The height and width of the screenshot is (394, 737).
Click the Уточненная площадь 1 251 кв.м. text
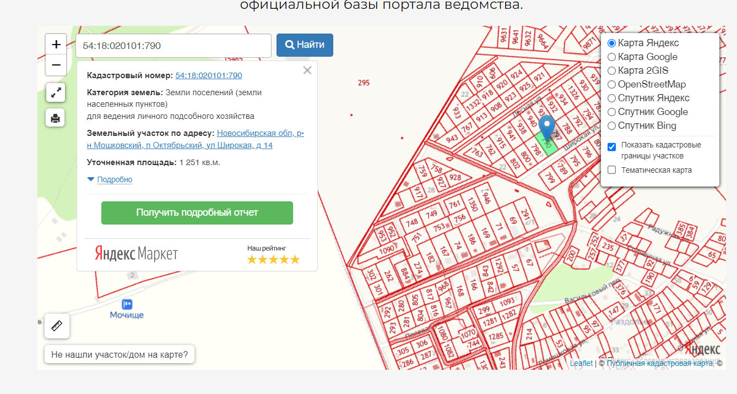(154, 162)
